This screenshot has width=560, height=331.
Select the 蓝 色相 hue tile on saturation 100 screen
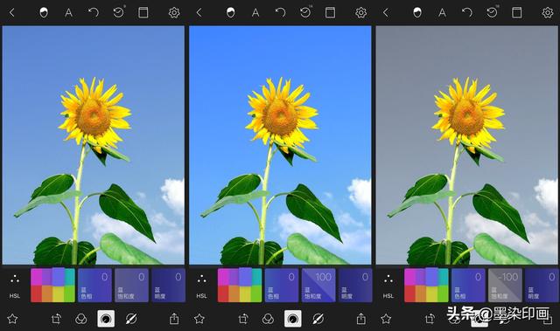pyautogui.click(x=282, y=286)
